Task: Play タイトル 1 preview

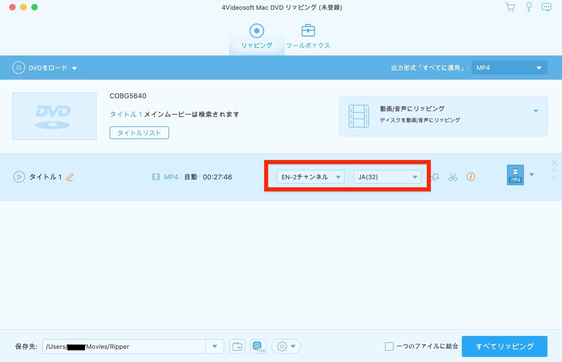Action: pyautogui.click(x=19, y=177)
